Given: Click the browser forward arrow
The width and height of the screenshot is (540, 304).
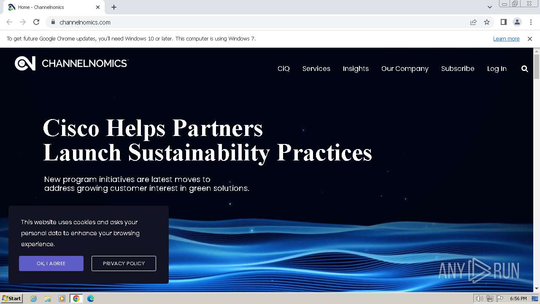Looking at the screenshot, I should coord(23,22).
